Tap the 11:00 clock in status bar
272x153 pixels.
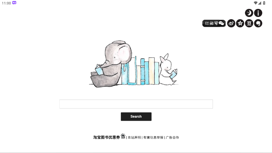pyautogui.click(x=6, y=3)
